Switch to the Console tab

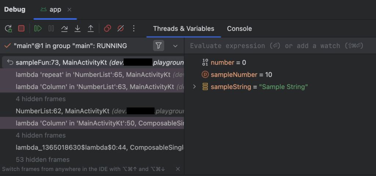(239, 29)
